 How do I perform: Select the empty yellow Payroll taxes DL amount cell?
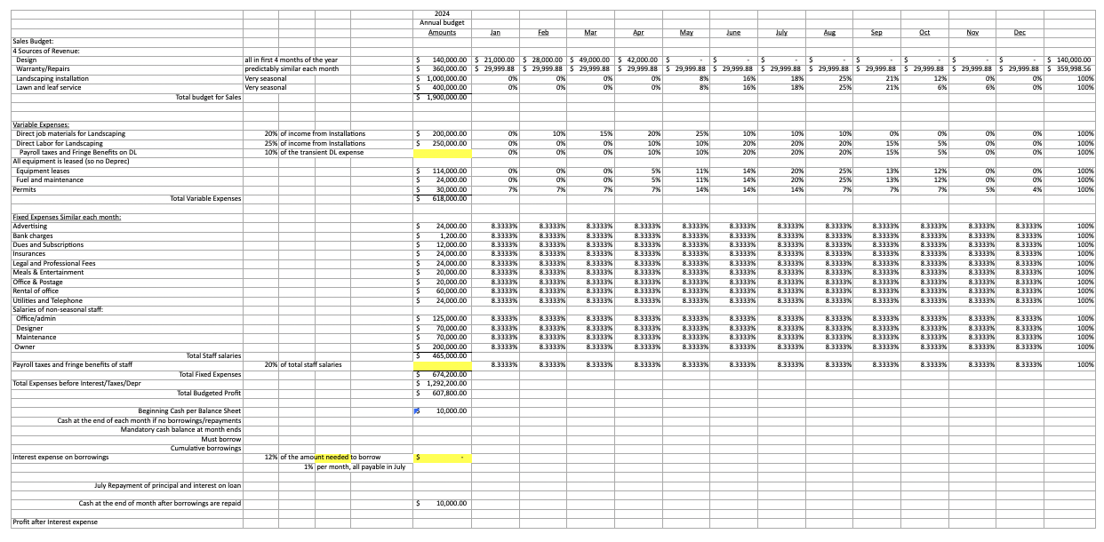[442, 152]
